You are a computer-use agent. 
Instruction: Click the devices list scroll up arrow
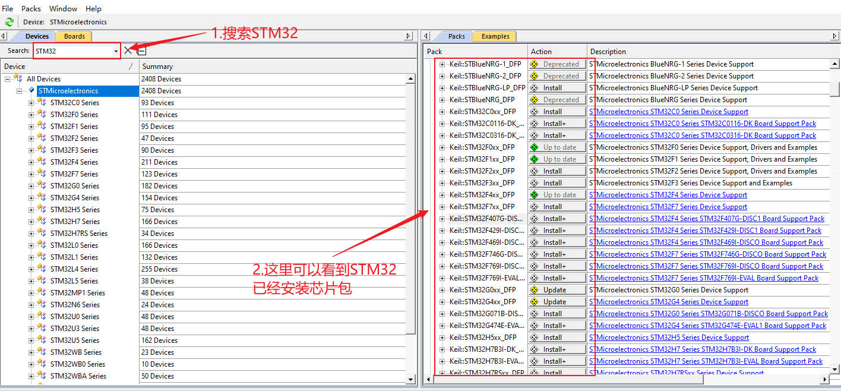411,78
